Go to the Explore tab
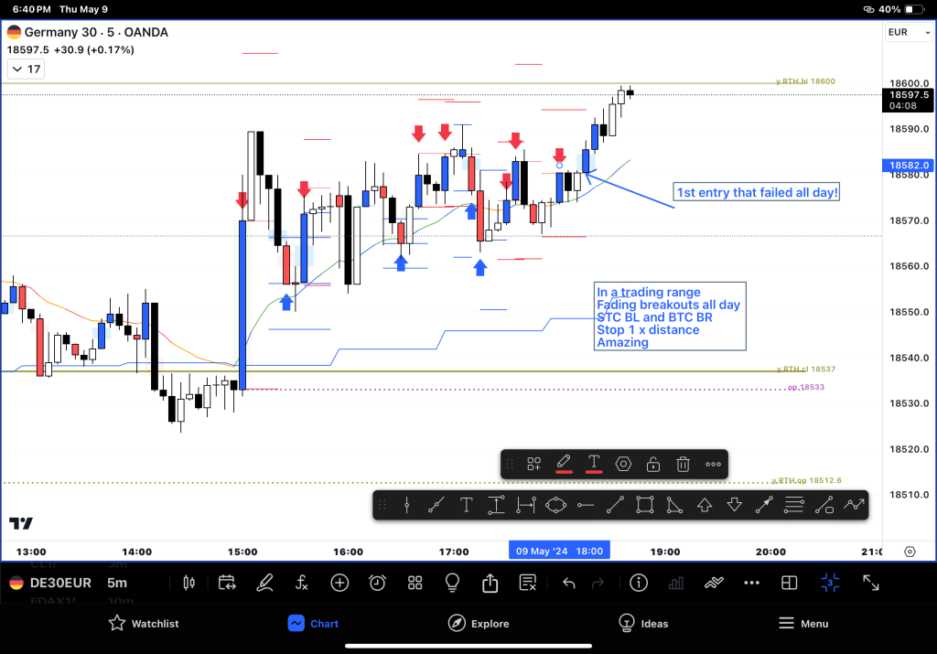This screenshot has height=654, width=937. (479, 623)
